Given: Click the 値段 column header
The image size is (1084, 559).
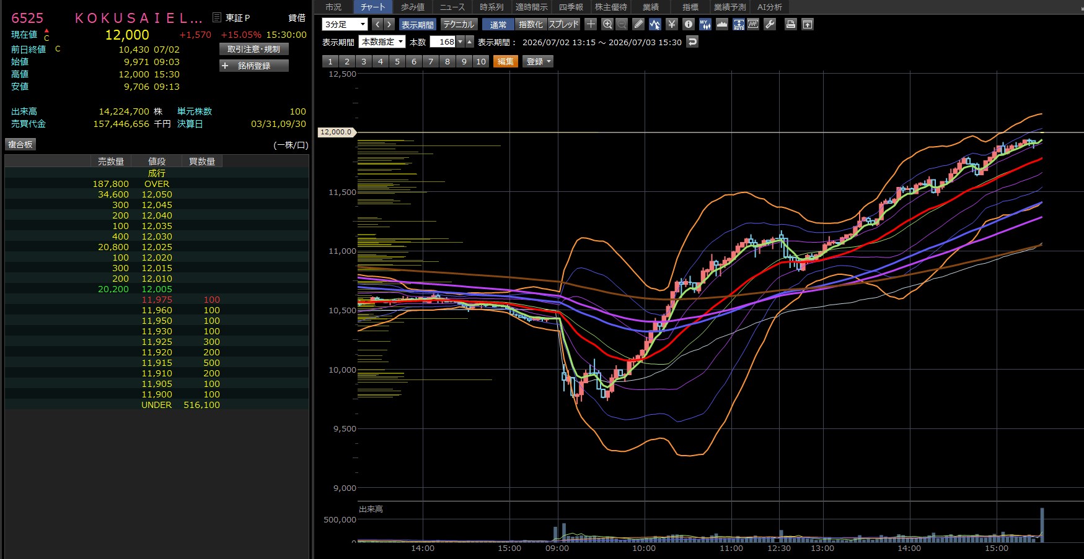Looking at the screenshot, I should pos(157,162).
